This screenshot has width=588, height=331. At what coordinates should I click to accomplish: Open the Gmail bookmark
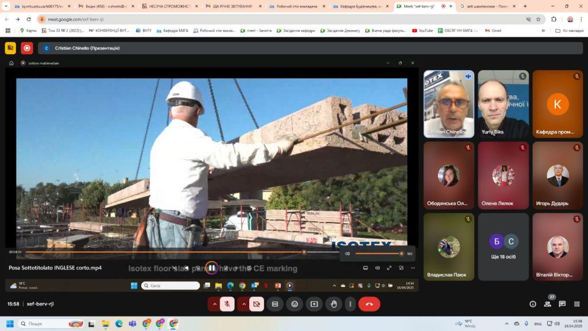493,30
